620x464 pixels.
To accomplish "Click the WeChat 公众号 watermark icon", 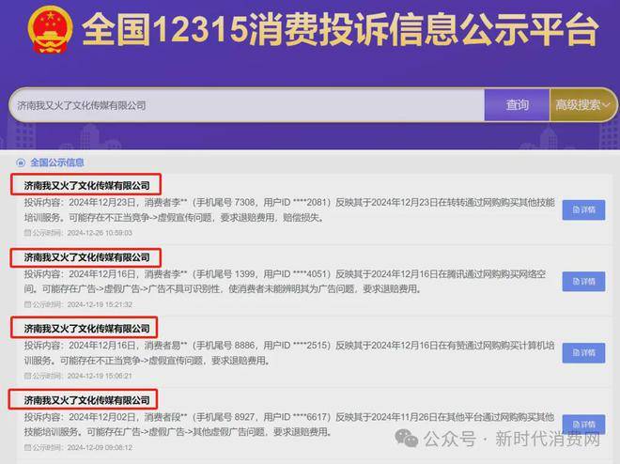I will click(406, 438).
